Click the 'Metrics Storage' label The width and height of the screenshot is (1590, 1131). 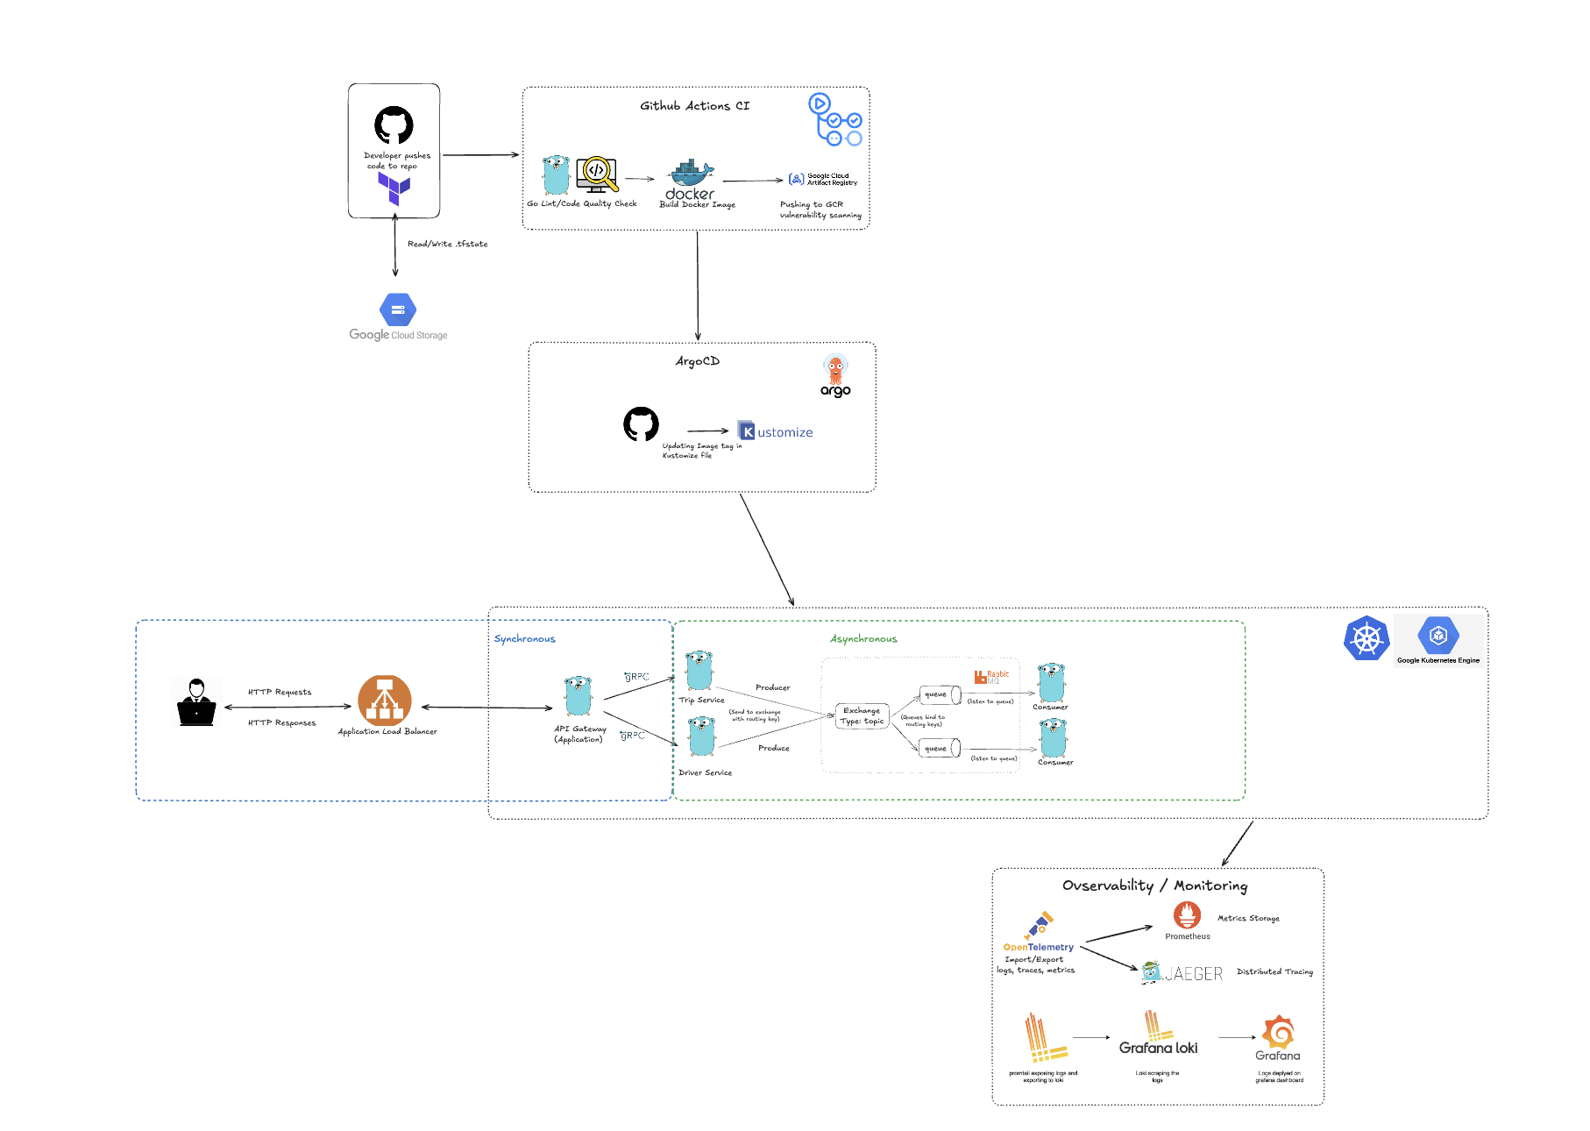1249,918
